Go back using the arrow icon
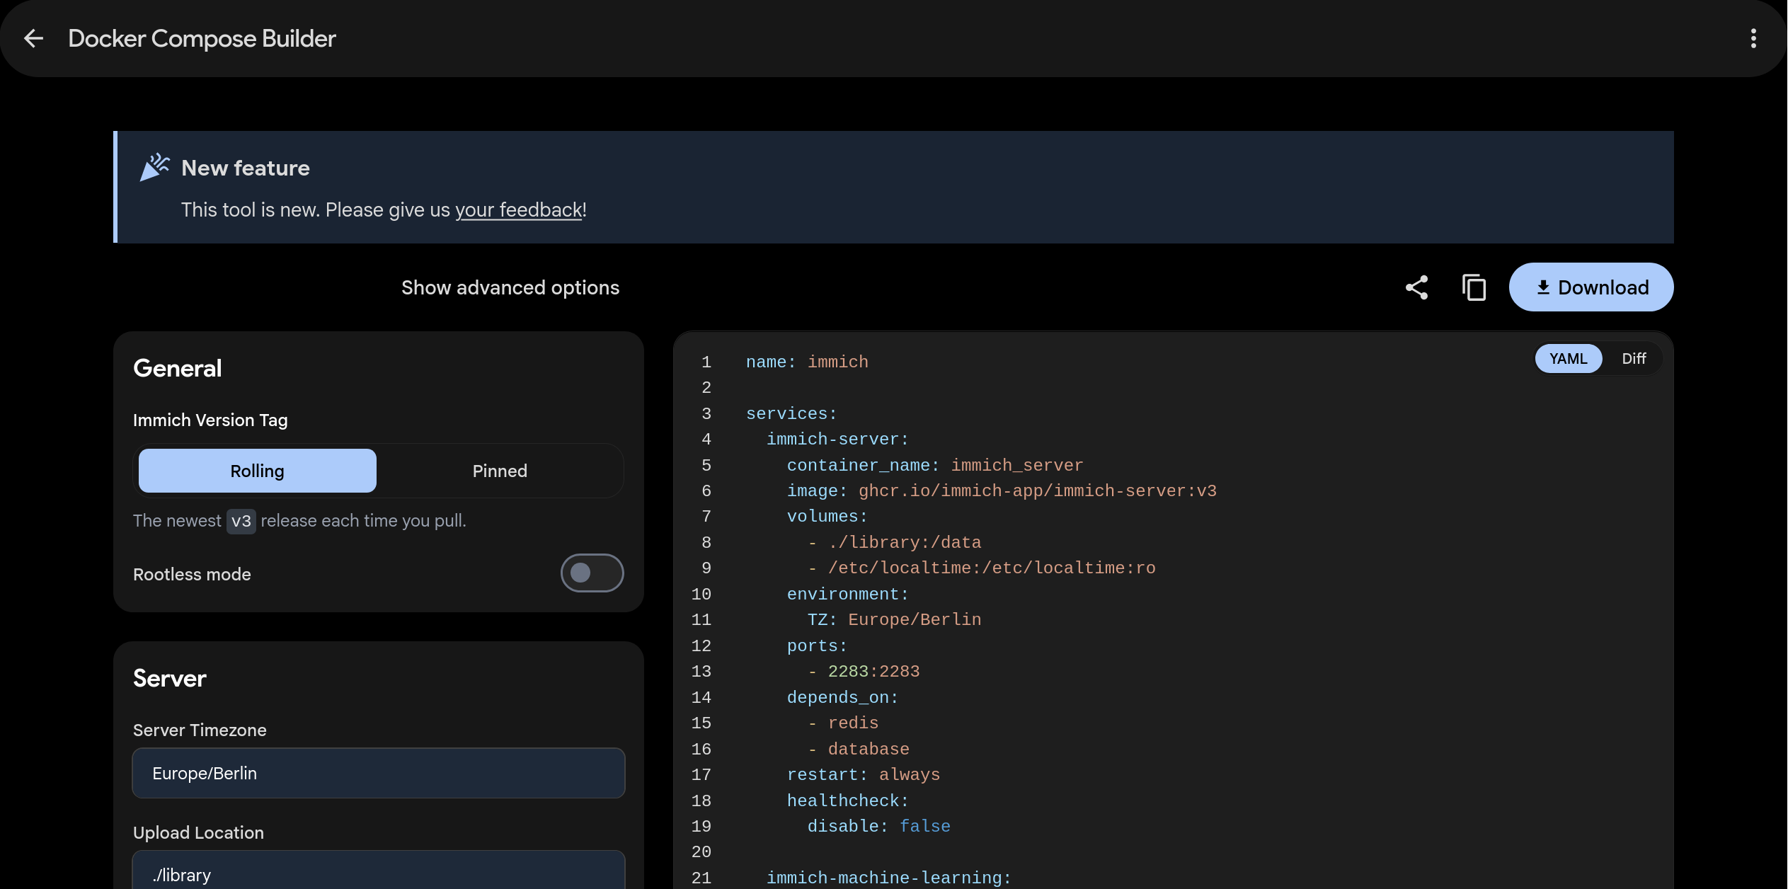 pos(34,38)
